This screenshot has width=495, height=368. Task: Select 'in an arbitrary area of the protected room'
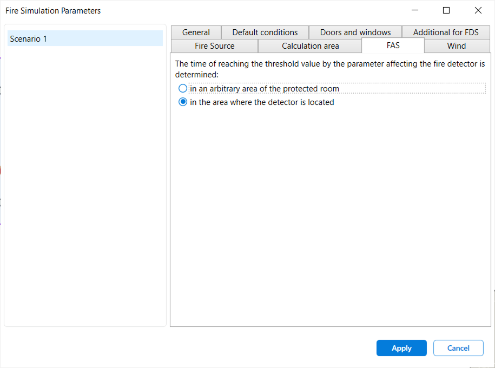[183, 88]
